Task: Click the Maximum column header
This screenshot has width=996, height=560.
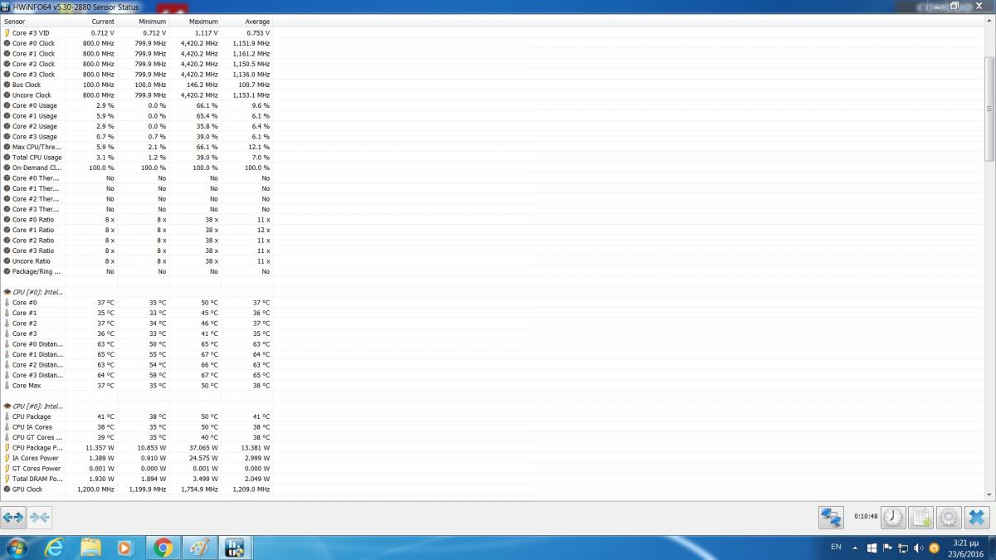Action: tap(195, 22)
